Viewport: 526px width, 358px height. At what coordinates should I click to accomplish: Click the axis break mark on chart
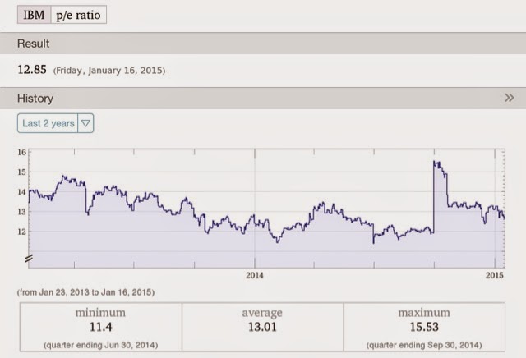[x=29, y=259]
